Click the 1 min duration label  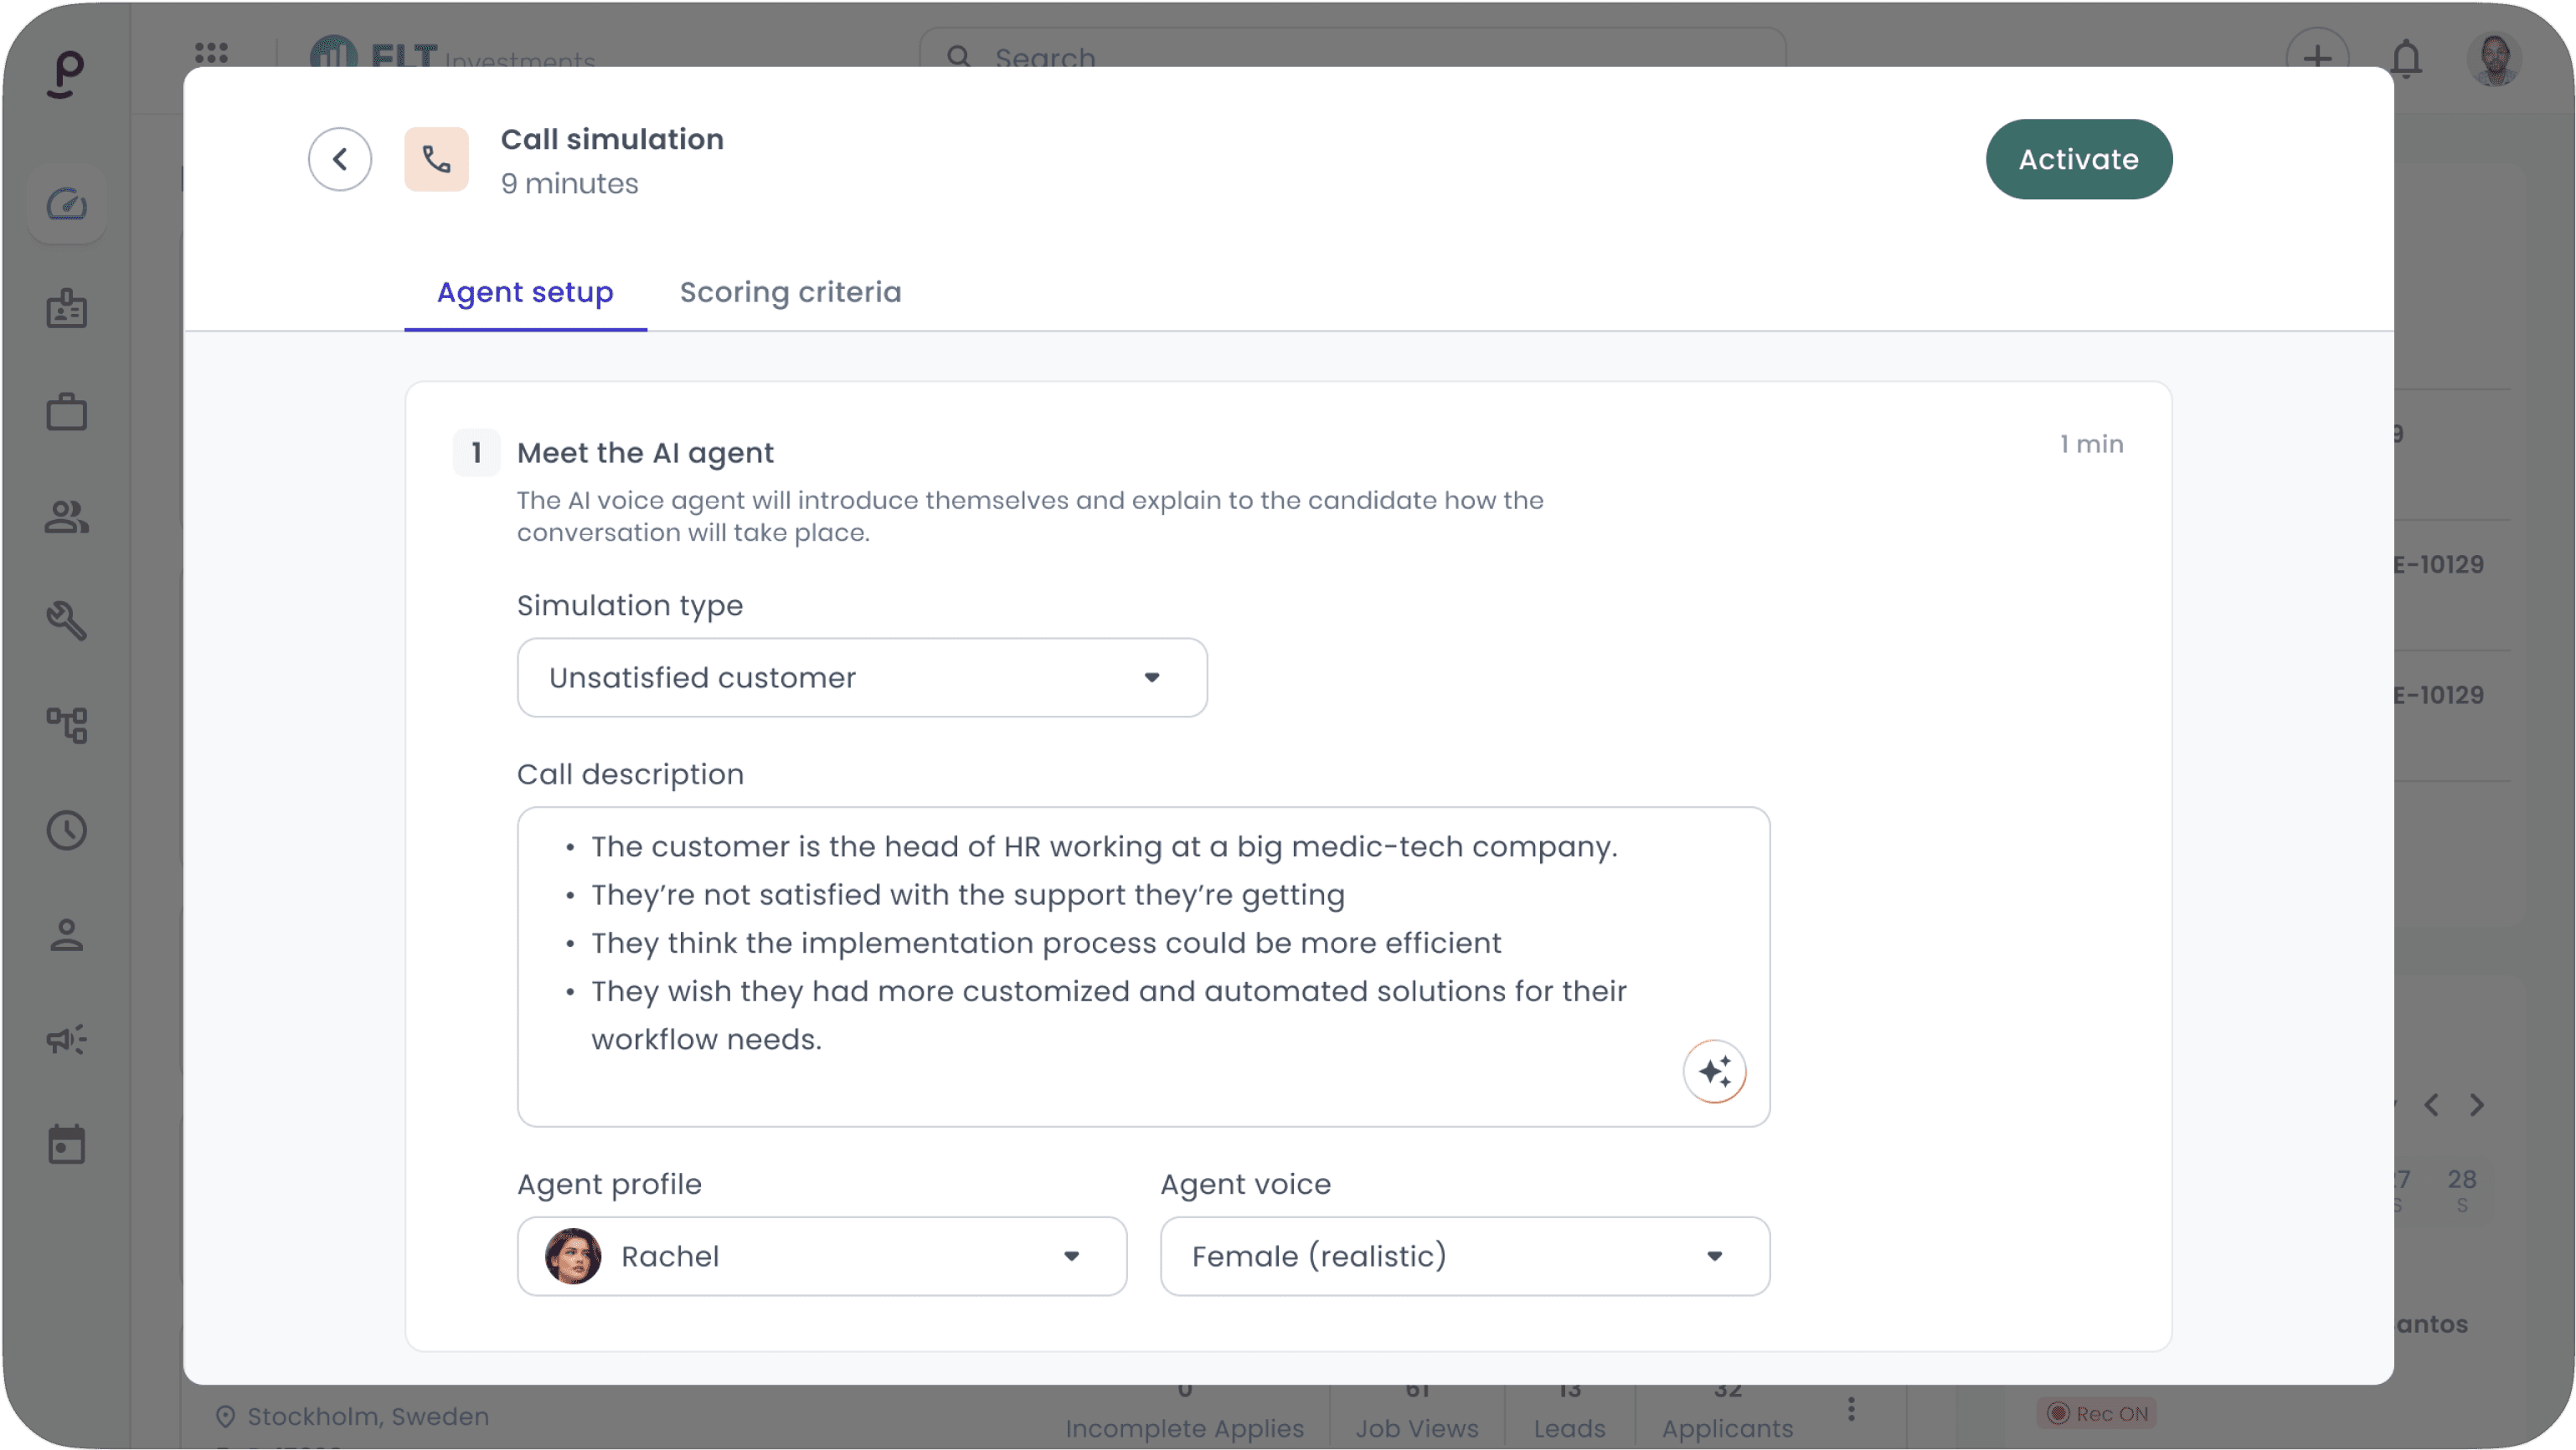click(2091, 444)
